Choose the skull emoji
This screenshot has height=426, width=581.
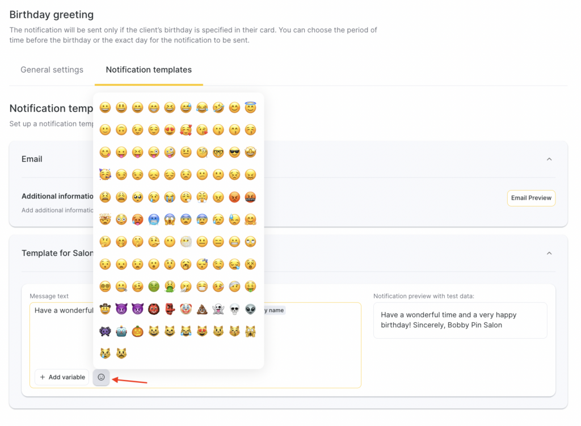tap(234, 309)
